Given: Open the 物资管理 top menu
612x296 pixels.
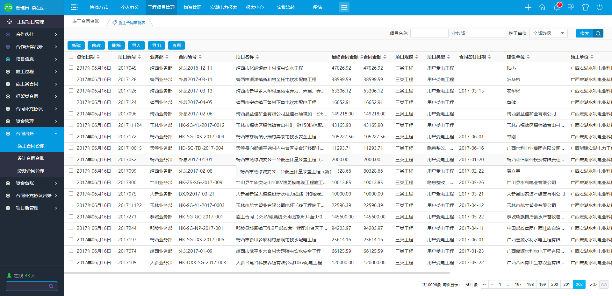Looking at the screenshot, I should [192, 7].
